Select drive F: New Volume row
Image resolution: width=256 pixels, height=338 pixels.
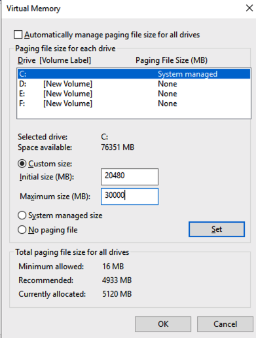coord(134,103)
